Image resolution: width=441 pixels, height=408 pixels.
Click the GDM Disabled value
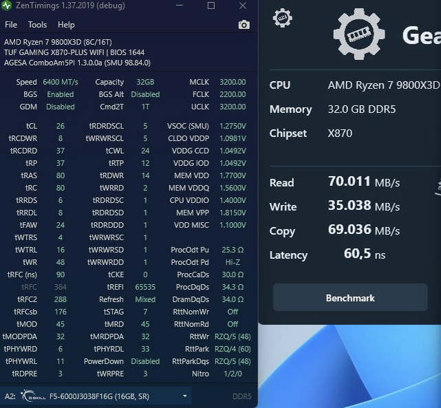pos(61,107)
